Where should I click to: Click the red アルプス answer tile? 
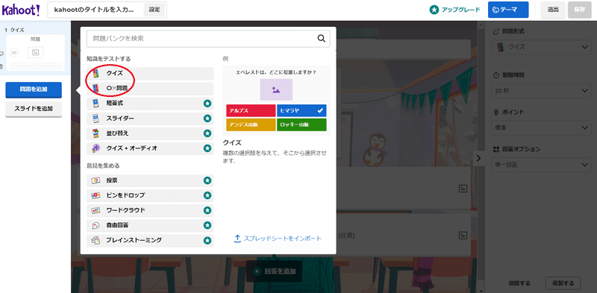point(251,110)
